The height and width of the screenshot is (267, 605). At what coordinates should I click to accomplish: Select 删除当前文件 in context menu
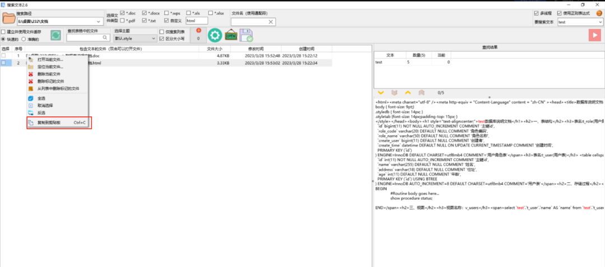point(58,74)
